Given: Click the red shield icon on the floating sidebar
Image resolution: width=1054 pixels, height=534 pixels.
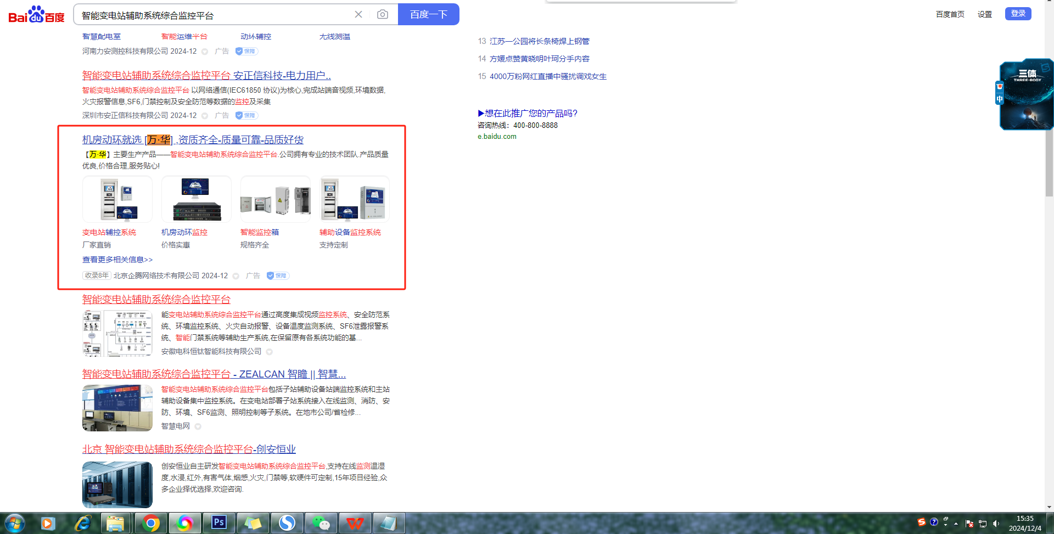Looking at the screenshot, I should point(1000,87).
